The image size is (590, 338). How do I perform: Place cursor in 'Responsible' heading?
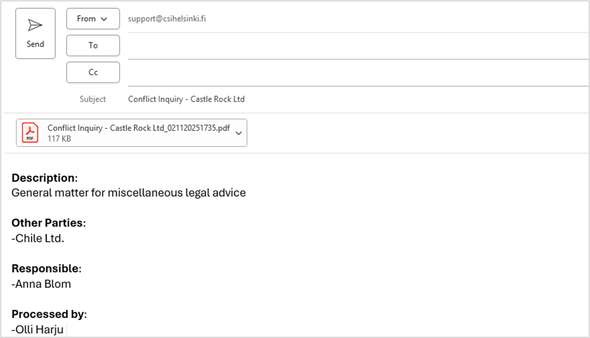point(46,269)
